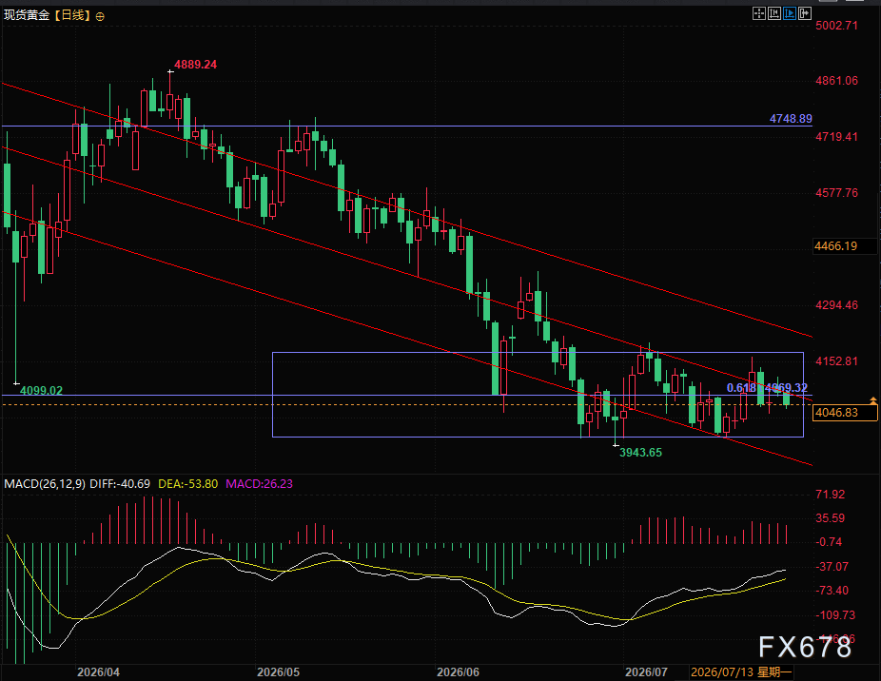Select the 4748.89 horizontal line label

(x=791, y=119)
